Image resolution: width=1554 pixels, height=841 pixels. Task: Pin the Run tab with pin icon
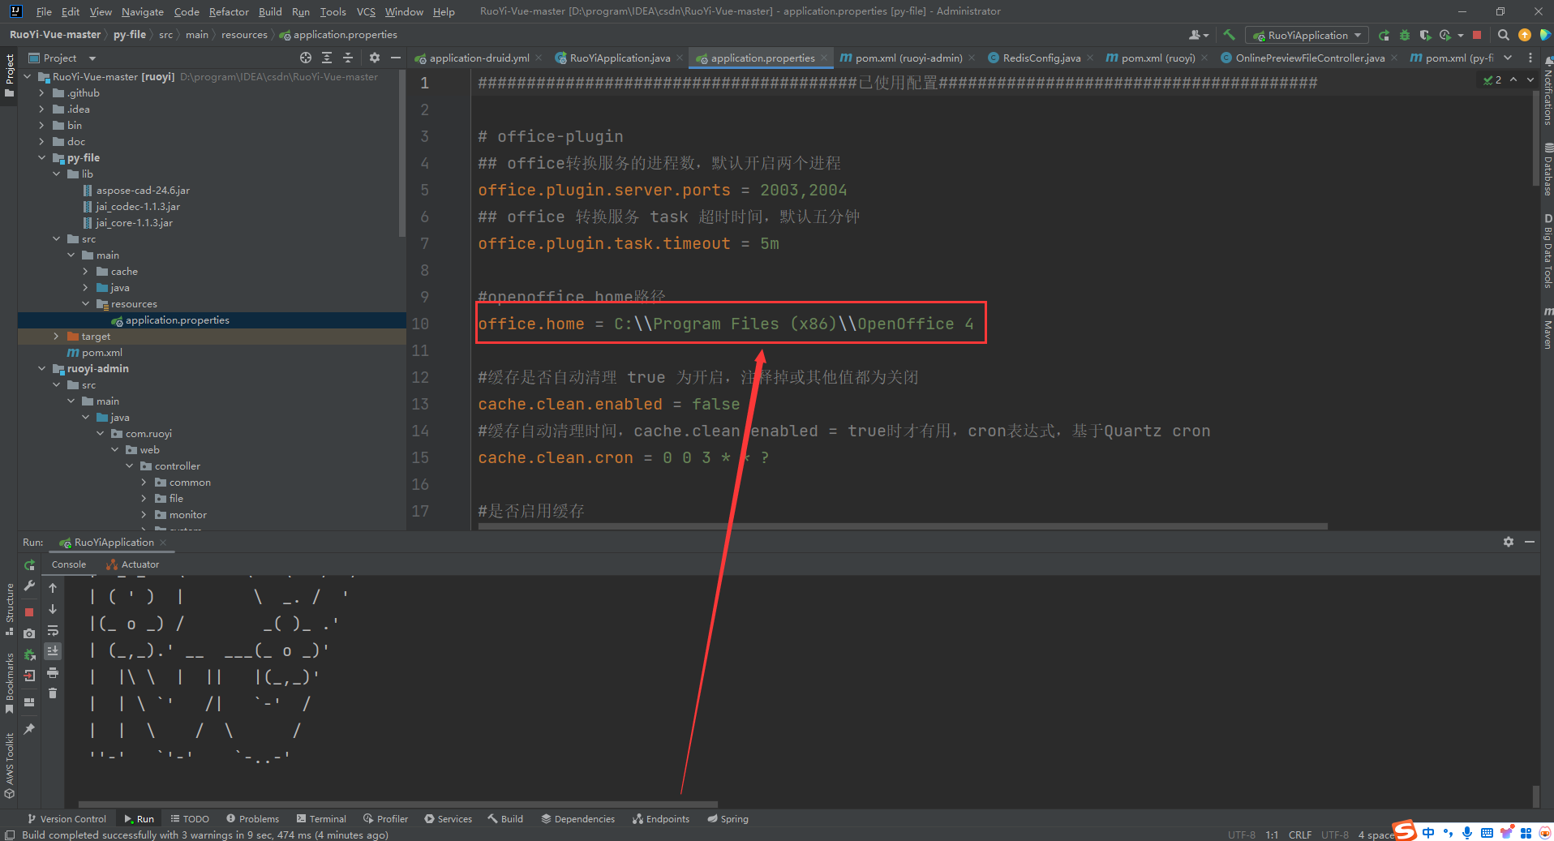(x=29, y=728)
